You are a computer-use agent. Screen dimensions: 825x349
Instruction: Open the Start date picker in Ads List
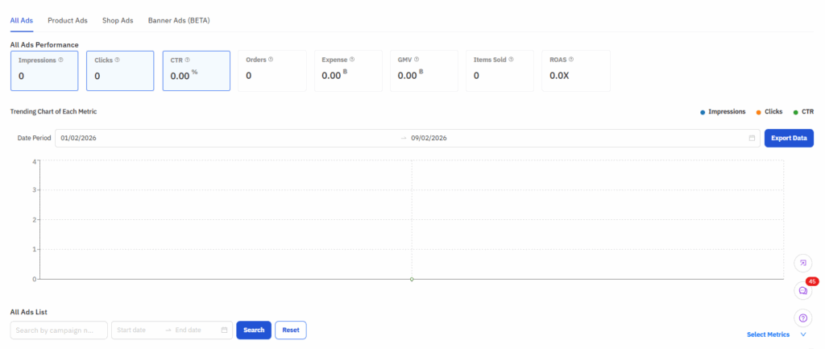coord(137,330)
